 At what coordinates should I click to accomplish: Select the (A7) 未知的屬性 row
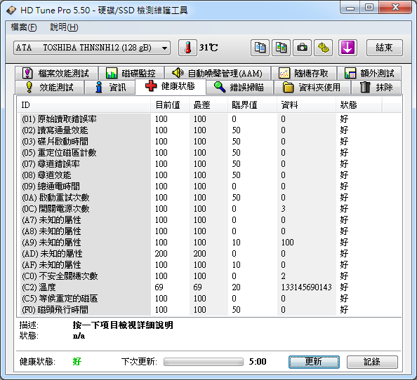209,220
